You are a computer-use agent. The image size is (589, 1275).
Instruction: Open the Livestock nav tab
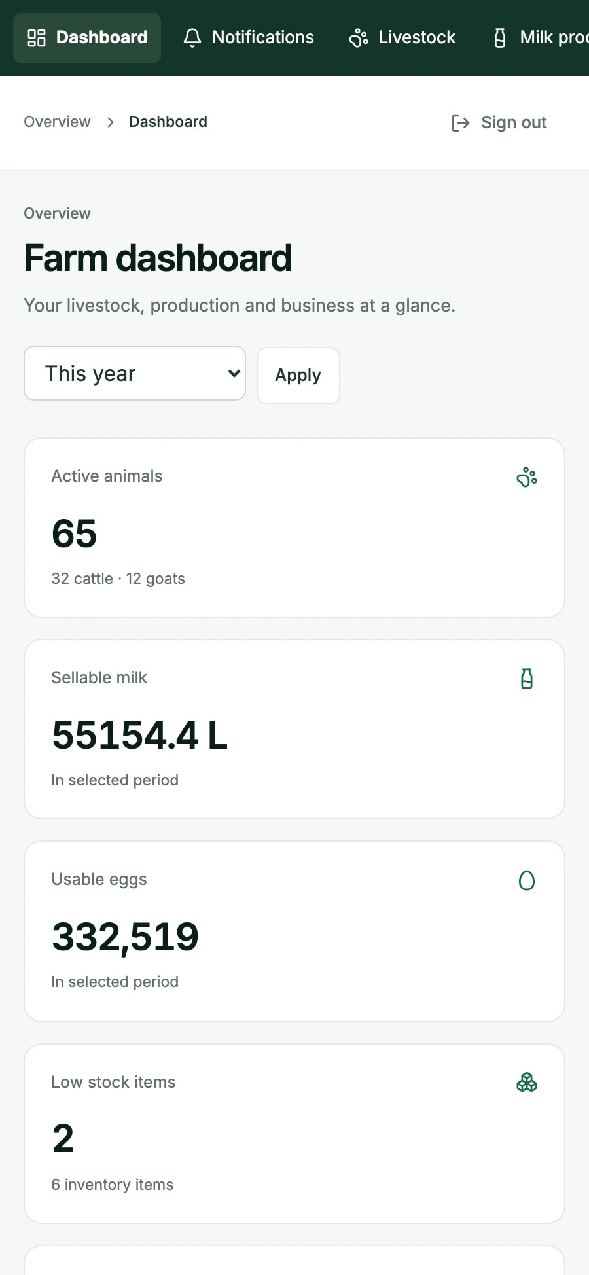402,38
